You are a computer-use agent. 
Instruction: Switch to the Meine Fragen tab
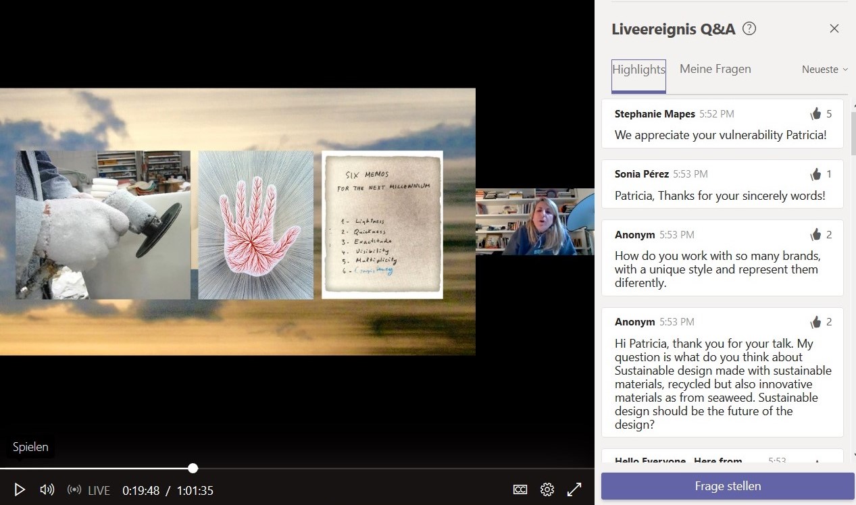[715, 69]
